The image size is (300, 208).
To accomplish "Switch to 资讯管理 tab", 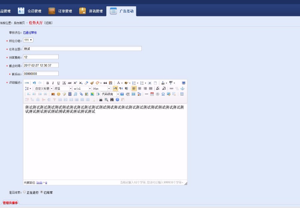I will point(91,11).
